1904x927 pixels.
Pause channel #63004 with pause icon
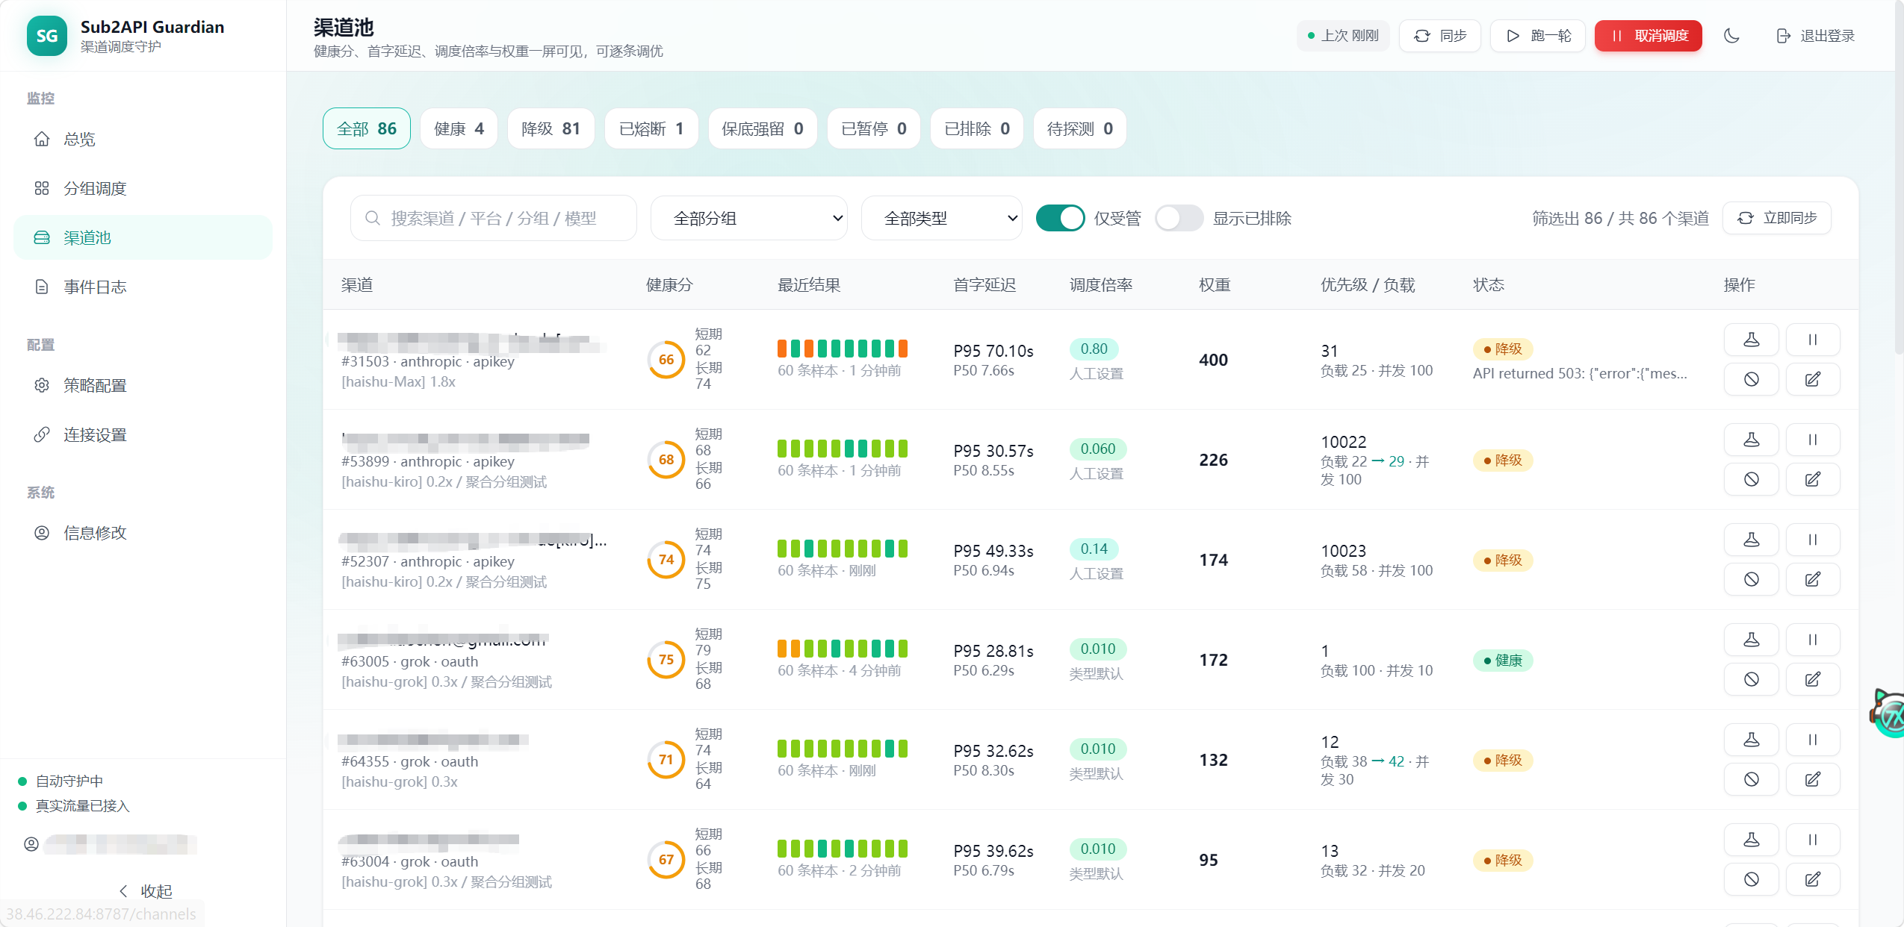pyautogui.click(x=1812, y=840)
